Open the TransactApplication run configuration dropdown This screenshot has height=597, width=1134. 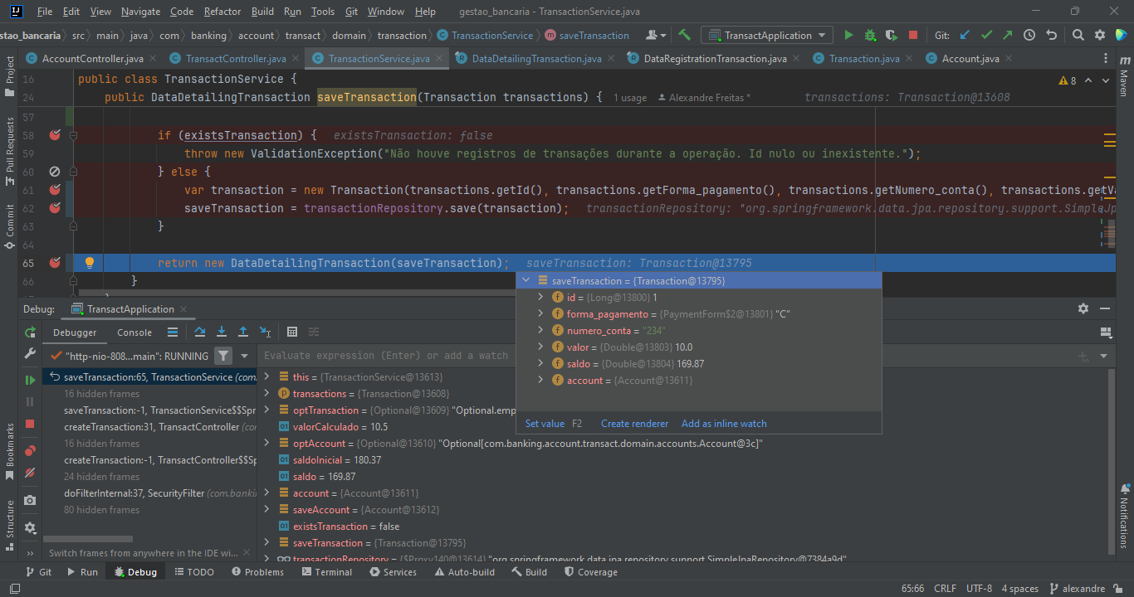(766, 35)
